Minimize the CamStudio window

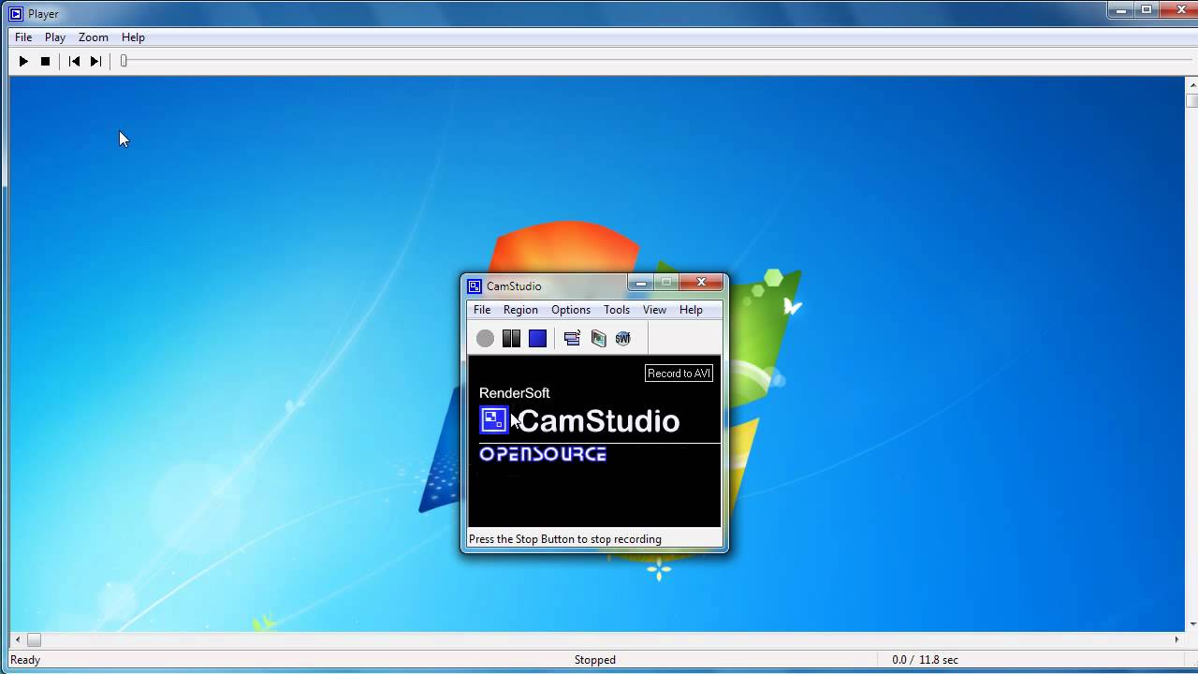point(641,283)
